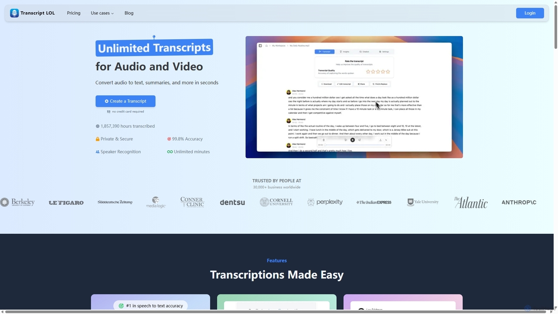Open the Pricing page
Viewport: 558px width, 314px height.
(74, 13)
